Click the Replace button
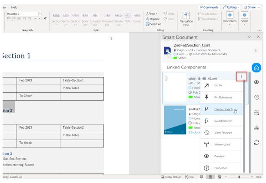The height and width of the screenshot is (183, 266). [153, 19]
